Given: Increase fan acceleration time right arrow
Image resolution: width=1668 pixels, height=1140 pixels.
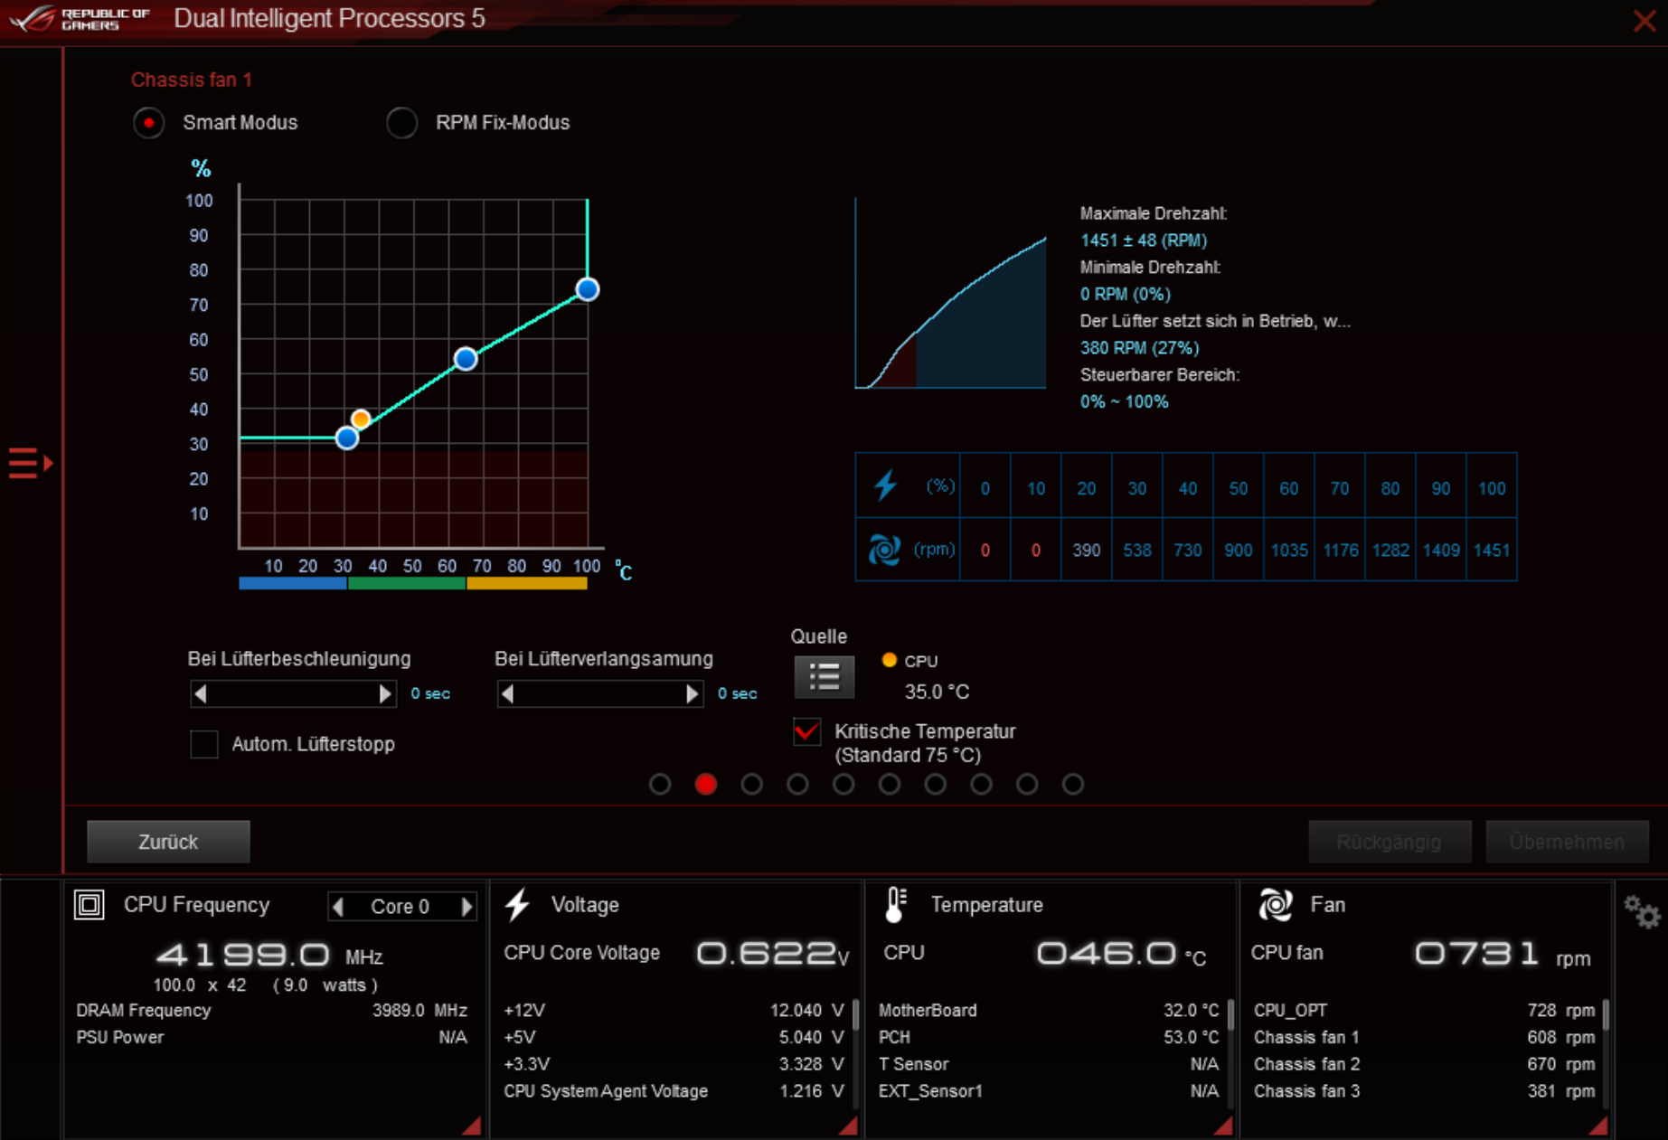Looking at the screenshot, I should pos(385,693).
